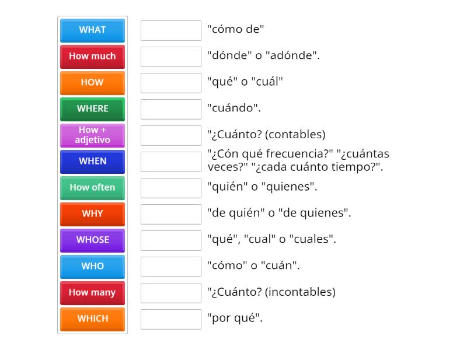
Task: Pick the 'How many' tile
Action: [x=92, y=293]
